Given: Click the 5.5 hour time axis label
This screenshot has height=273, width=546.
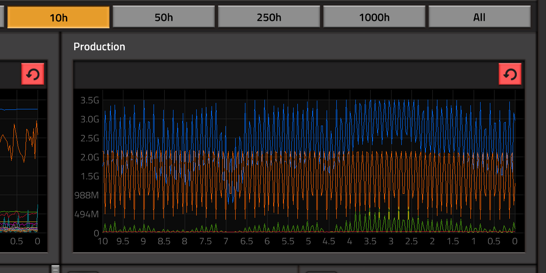Looking at the screenshot, I should pos(288,241).
